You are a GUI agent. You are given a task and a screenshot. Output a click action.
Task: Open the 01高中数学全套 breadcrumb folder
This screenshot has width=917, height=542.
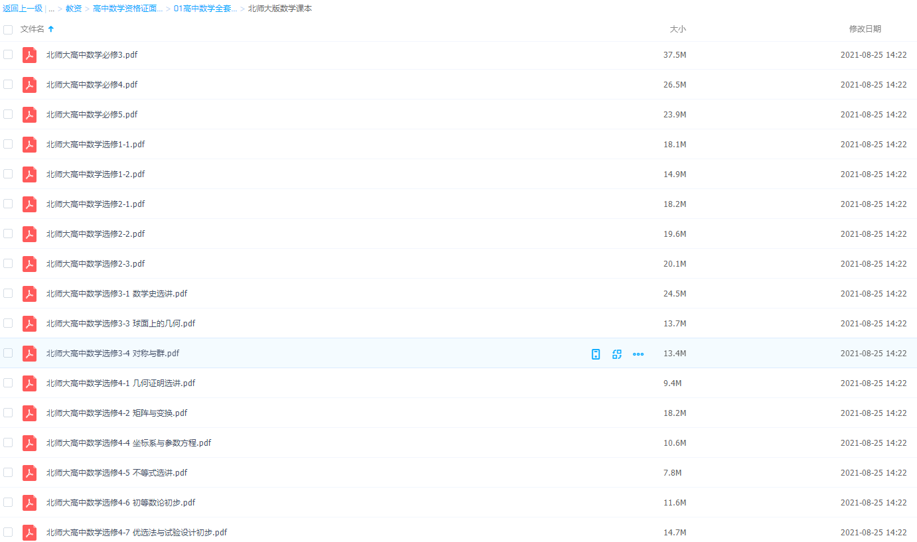pos(205,9)
